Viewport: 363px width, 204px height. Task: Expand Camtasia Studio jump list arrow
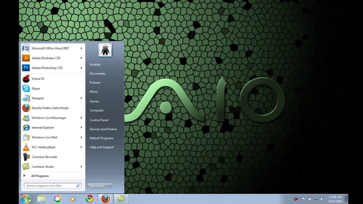[81, 167]
